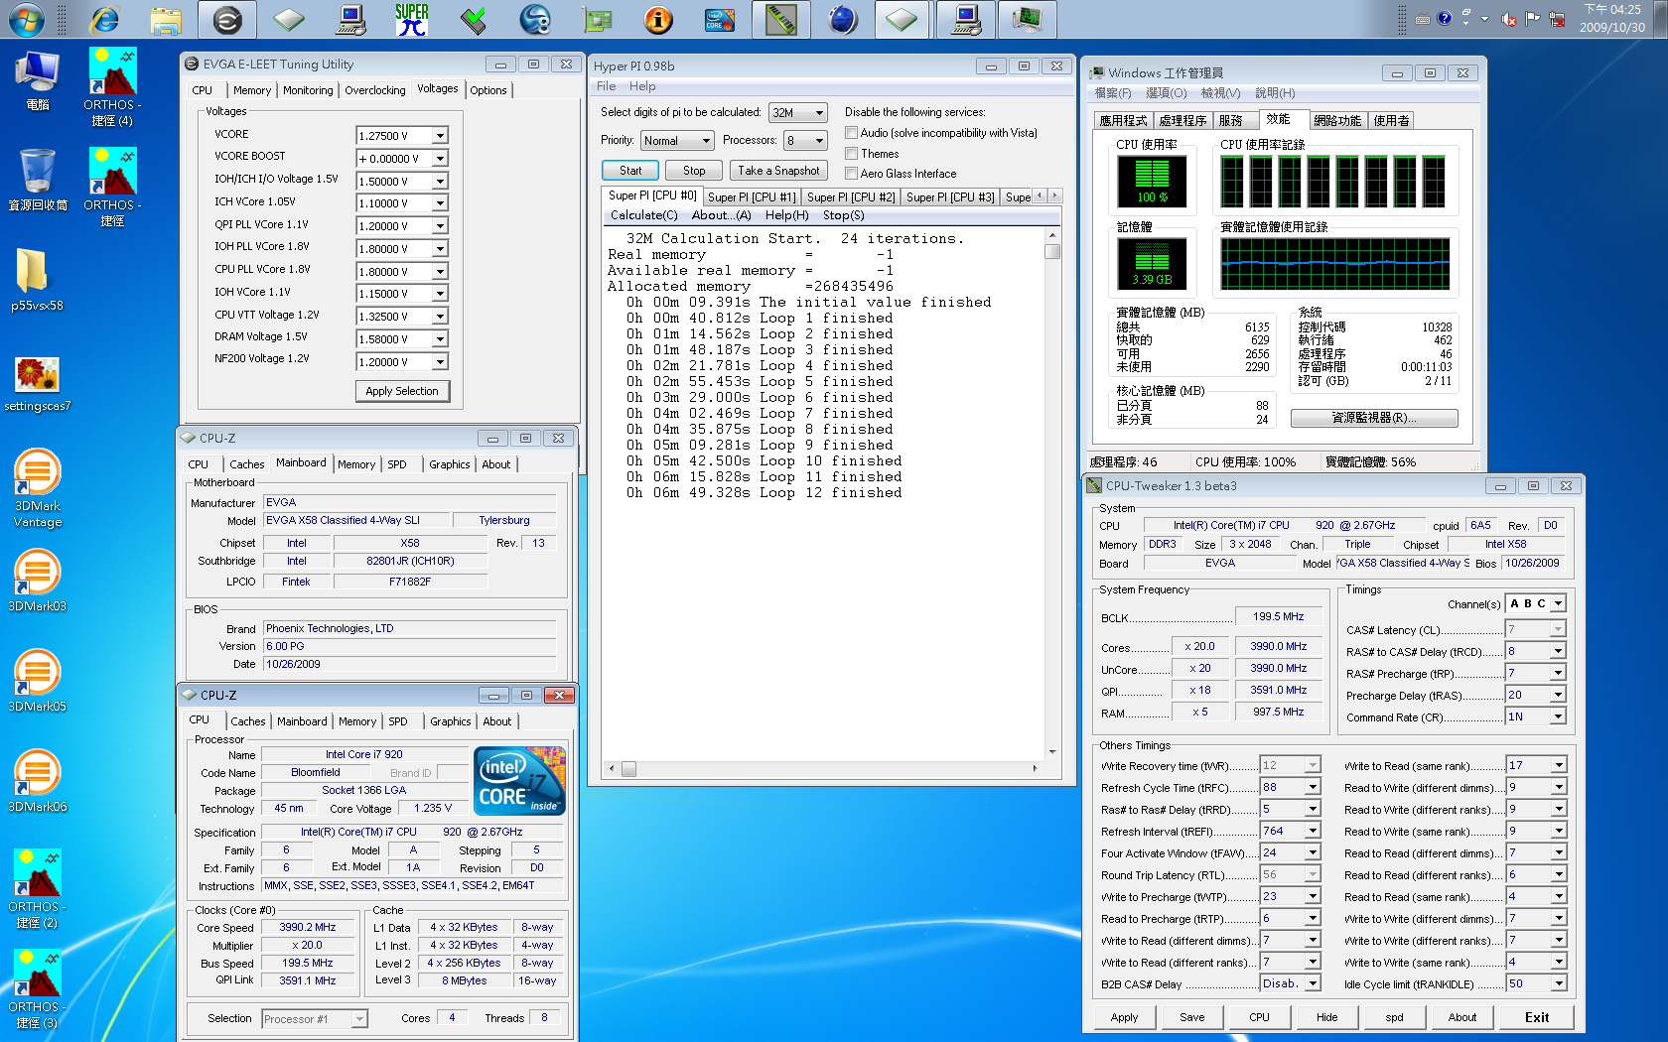This screenshot has height=1042, width=1668.
Task: Click the taskbar clock date display
Action: point(1611,19)
